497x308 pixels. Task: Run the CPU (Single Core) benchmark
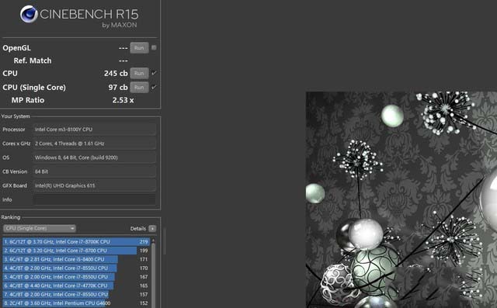pos(139,88)
